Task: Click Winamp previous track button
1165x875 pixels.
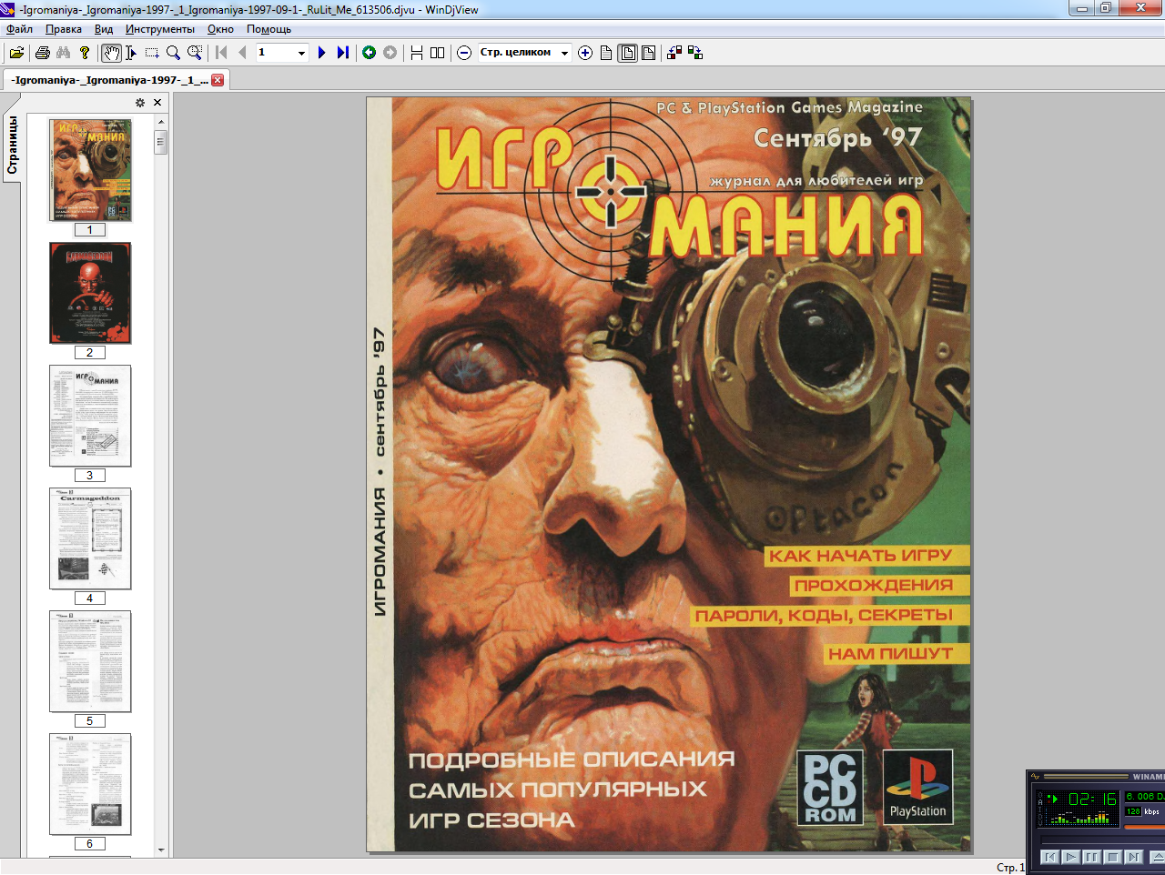Action: pos(1049,857)
